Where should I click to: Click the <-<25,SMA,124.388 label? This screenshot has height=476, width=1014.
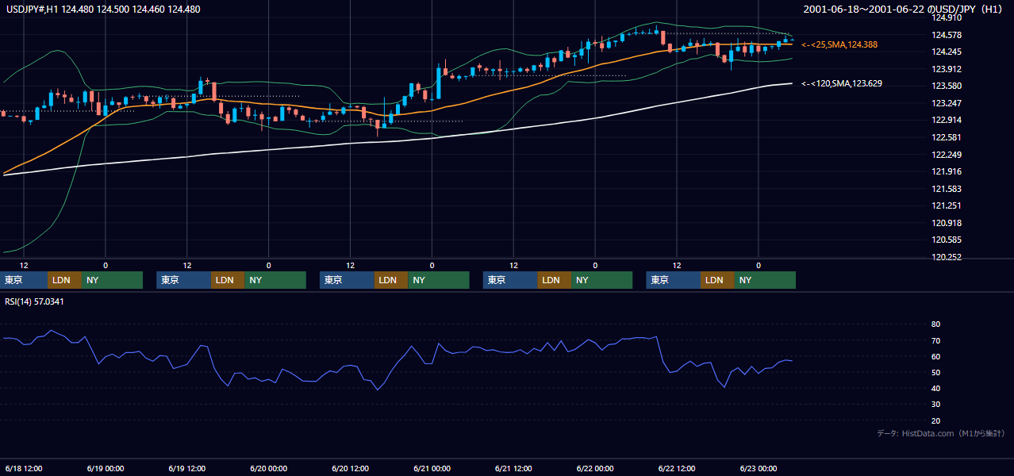tap(839, 45)
